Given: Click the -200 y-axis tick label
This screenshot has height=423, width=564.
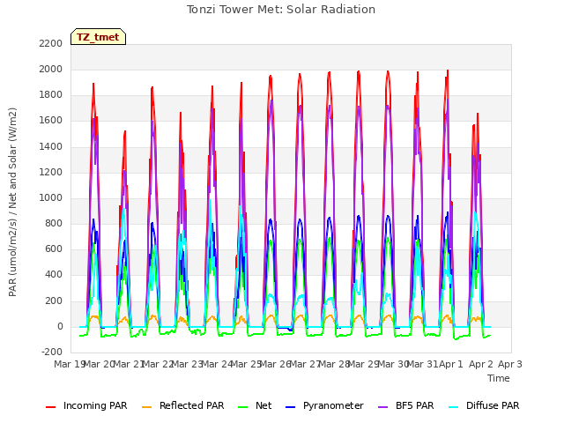Looking at the screenshot, I should pos(52,352).
